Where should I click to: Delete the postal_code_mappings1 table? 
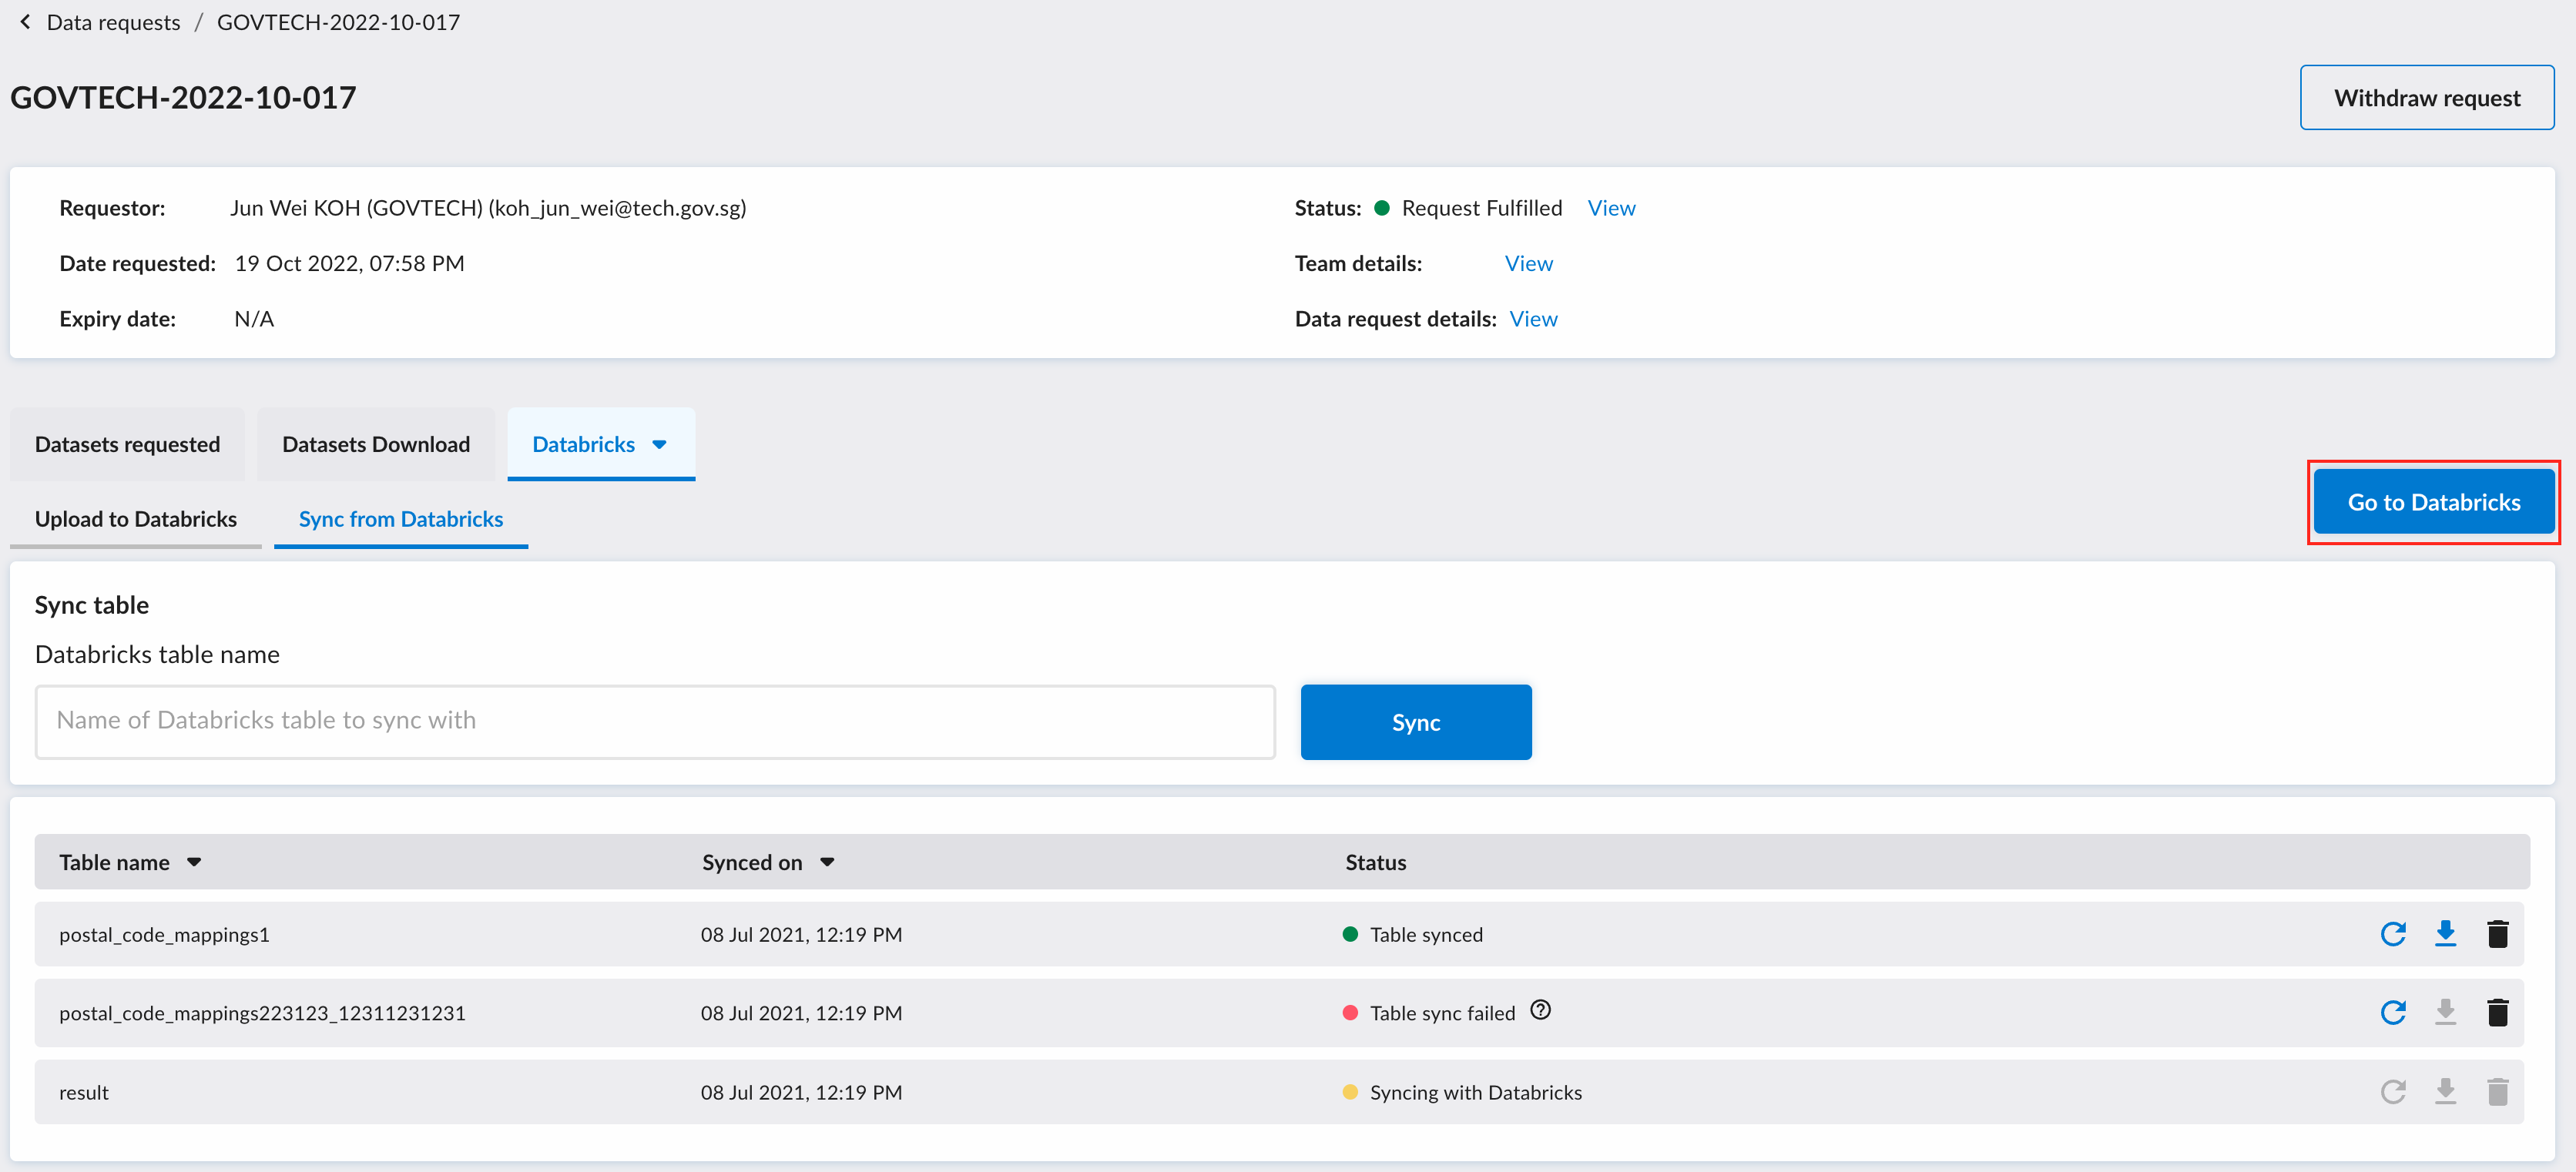(2498, 934)
